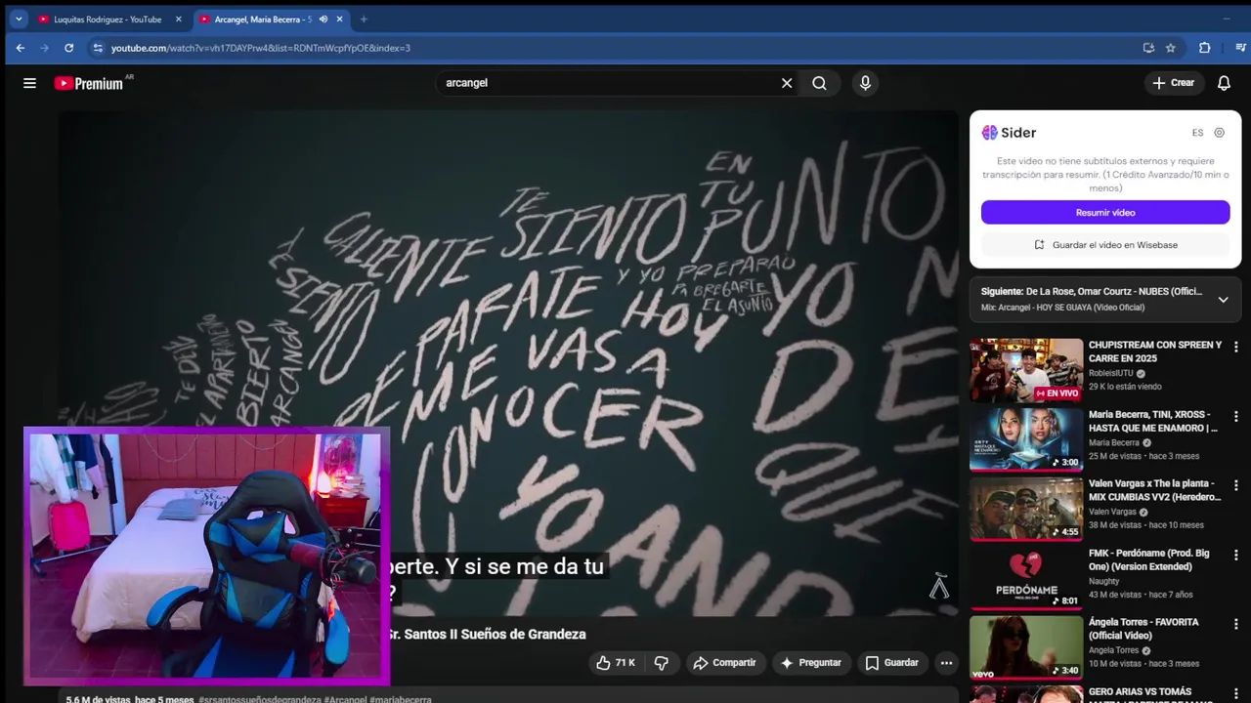Click Guardar el video en Wisebase

pyautogui.click(x=1105, y=245)
